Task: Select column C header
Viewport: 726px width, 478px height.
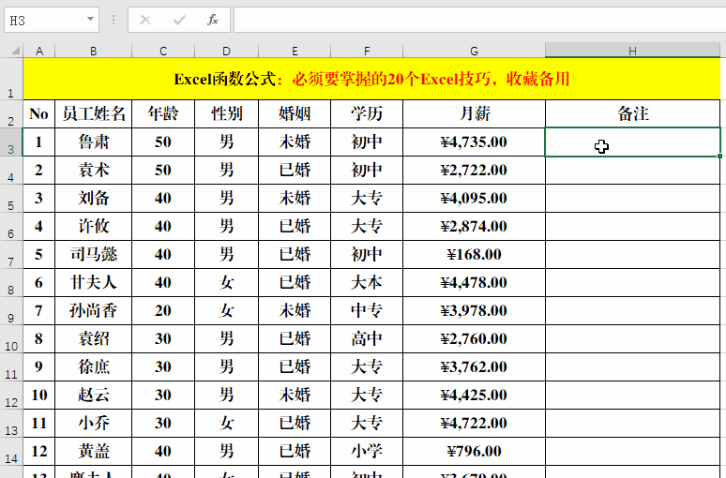Action: (163, 51)
